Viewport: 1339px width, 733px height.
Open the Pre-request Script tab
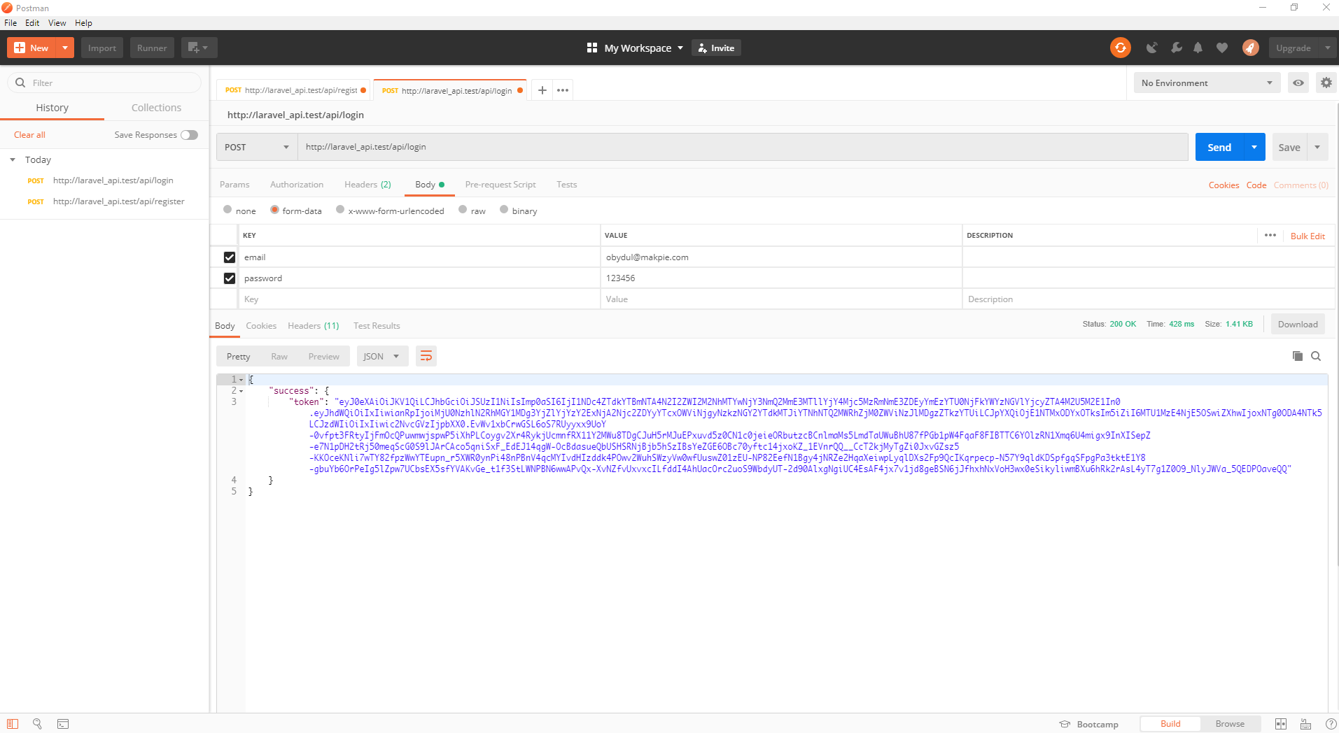coord(500,185)
